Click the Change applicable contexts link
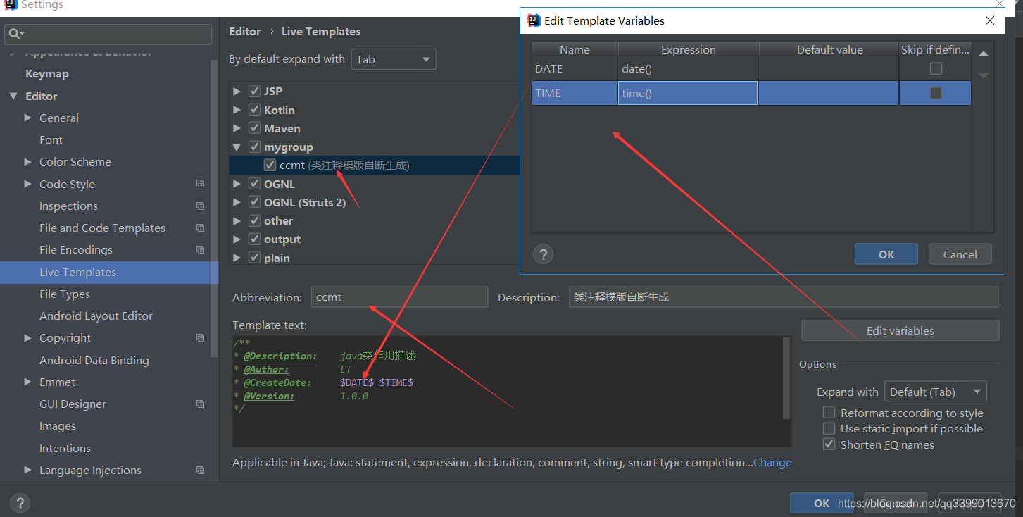The height and width of the screenshot is (517, 1023). click(x=772, y=463)
